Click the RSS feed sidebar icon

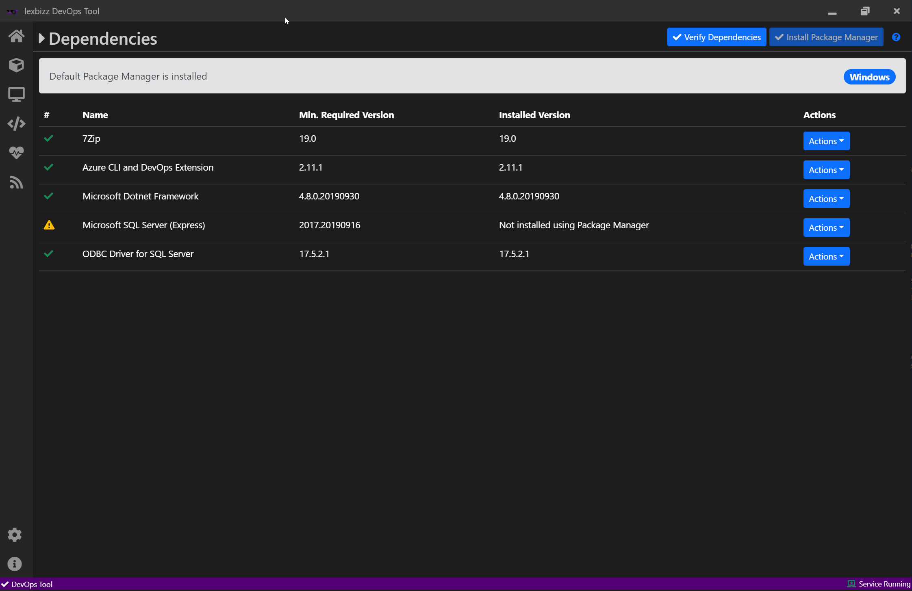[x=16, y=182]
